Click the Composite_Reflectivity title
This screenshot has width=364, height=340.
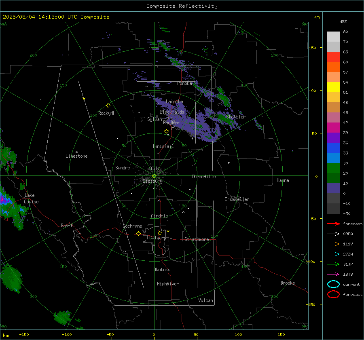click(x=182, y=6)
